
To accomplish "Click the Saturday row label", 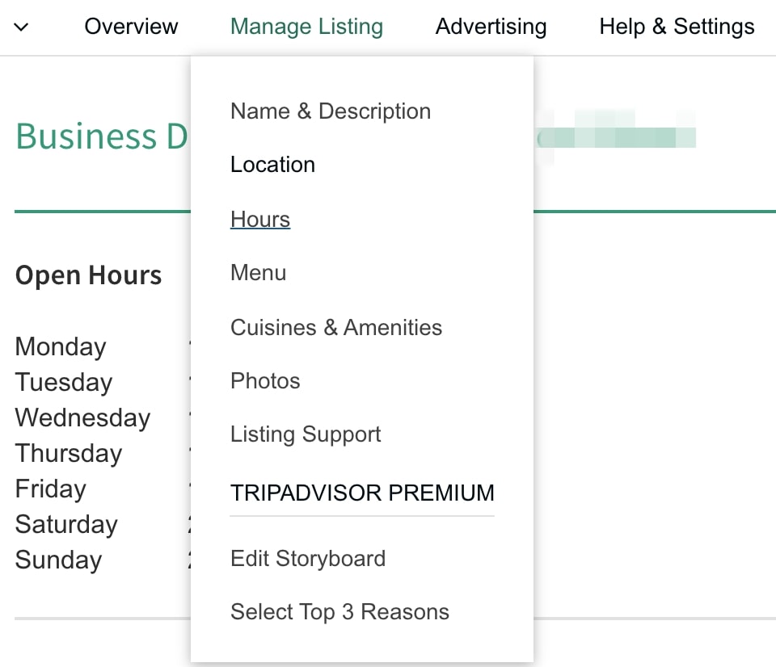I will point(66,525).
